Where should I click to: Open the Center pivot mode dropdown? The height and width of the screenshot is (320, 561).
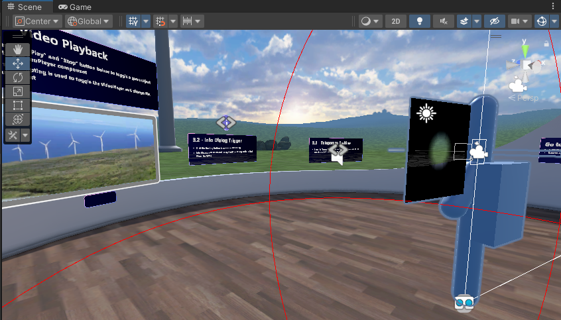click(x=37, y=21)
